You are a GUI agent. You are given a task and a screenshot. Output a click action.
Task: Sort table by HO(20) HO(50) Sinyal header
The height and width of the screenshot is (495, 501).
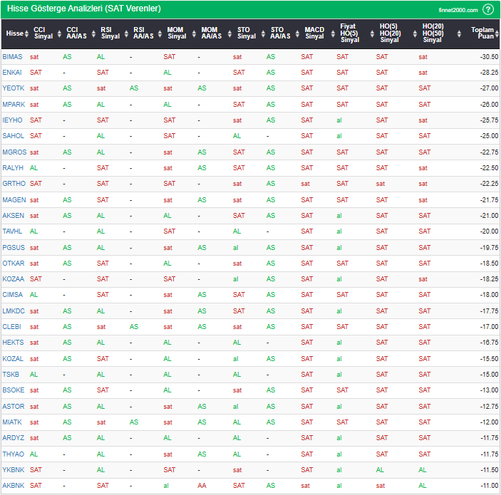(x=458, y=33)
